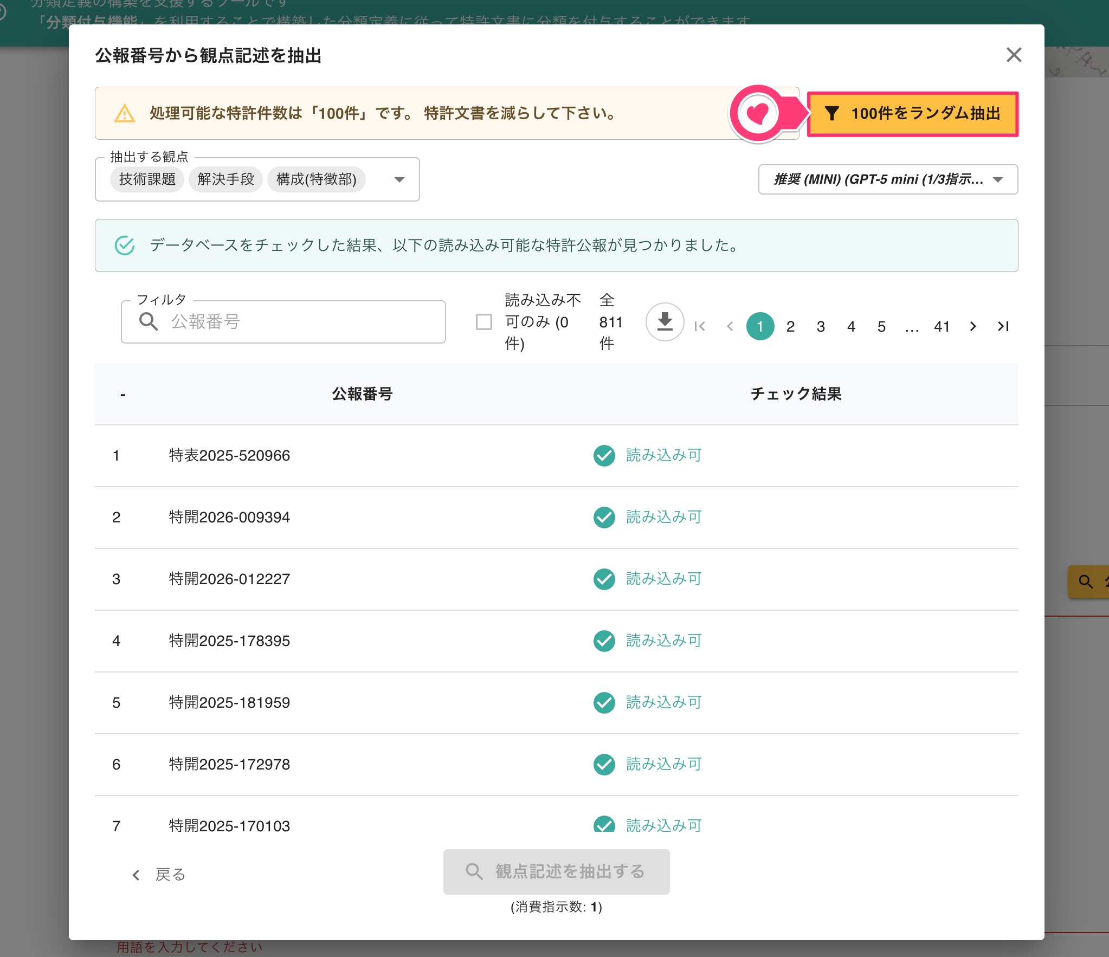Click the previous page arrow icon
This screenshot has height=957, width=1109.
(x=731, y=326)
